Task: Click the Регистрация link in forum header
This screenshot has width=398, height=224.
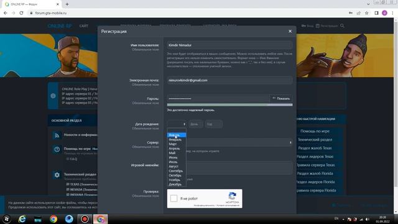Action: tap(327, 26)
